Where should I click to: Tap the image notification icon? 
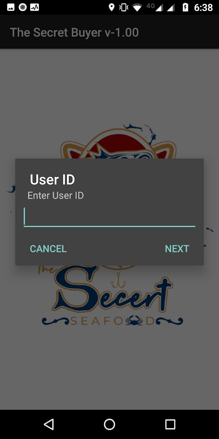(x=10, y=8)
